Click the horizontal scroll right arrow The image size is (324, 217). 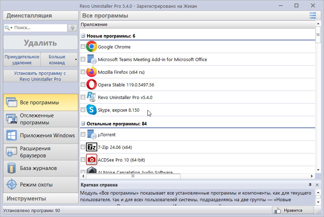coord(312,176)
